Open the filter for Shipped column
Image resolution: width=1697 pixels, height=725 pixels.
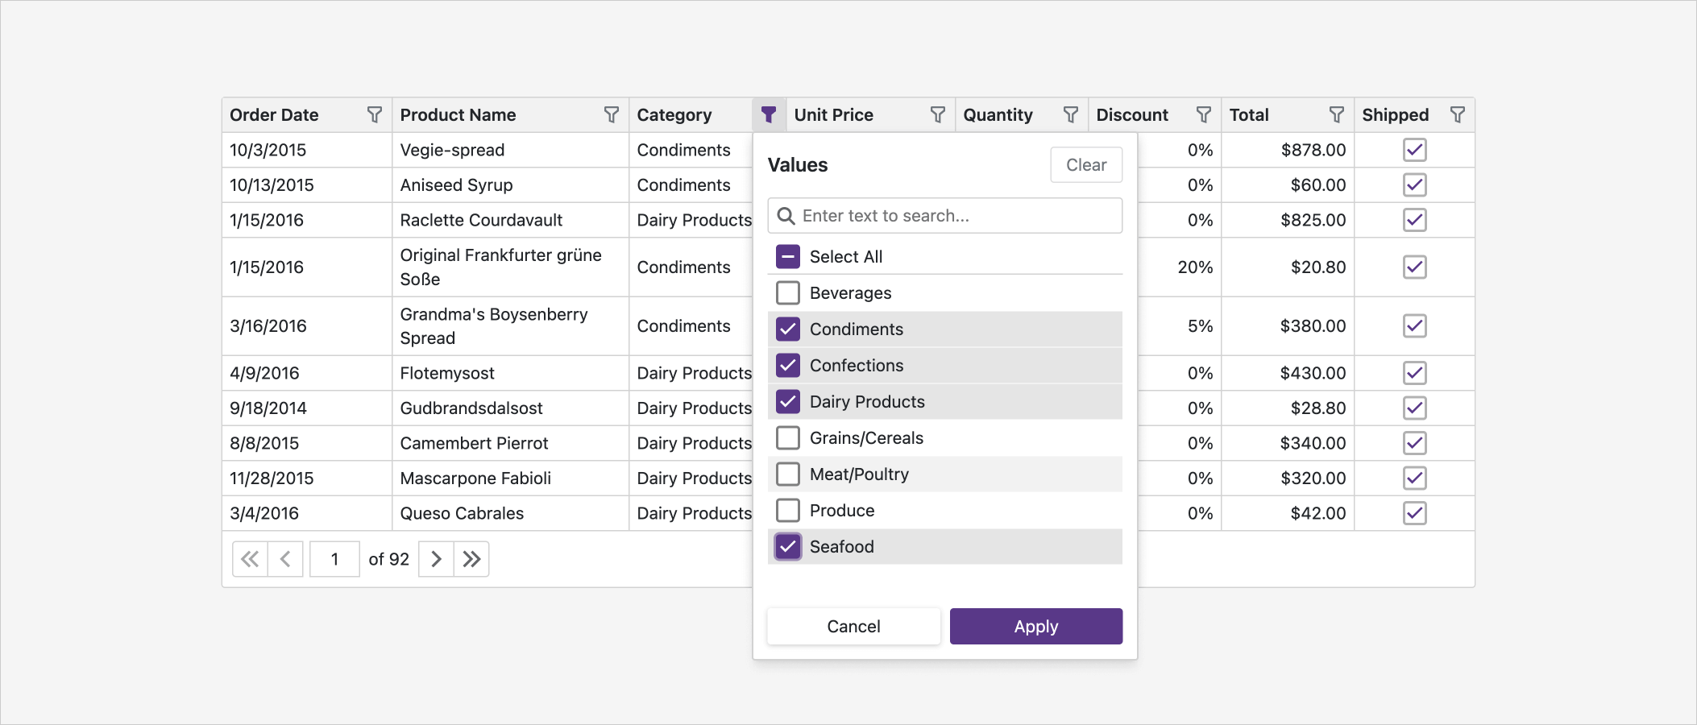(1458, 114)
